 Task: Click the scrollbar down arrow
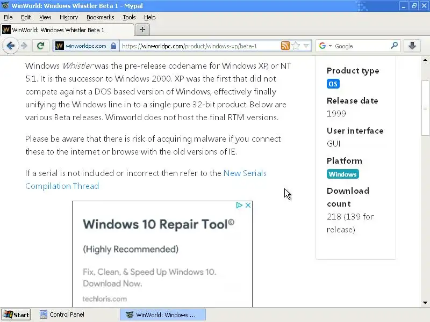[425, 303]
